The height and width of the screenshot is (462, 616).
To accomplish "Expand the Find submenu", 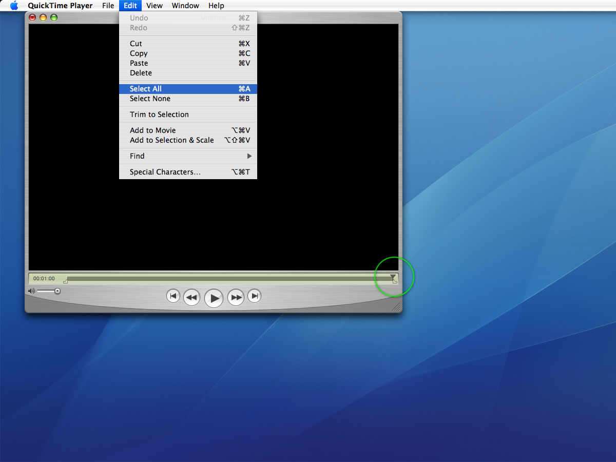I will pos(188,156).
